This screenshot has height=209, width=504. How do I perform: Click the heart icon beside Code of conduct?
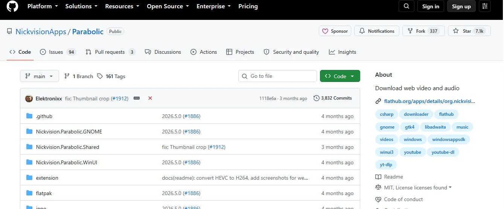378,199
